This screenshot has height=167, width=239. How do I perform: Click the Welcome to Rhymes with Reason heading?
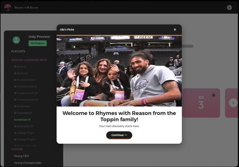119,116
